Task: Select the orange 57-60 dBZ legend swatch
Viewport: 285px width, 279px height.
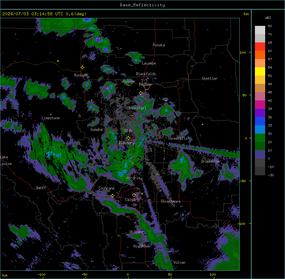Action: [x=260, y=55]
